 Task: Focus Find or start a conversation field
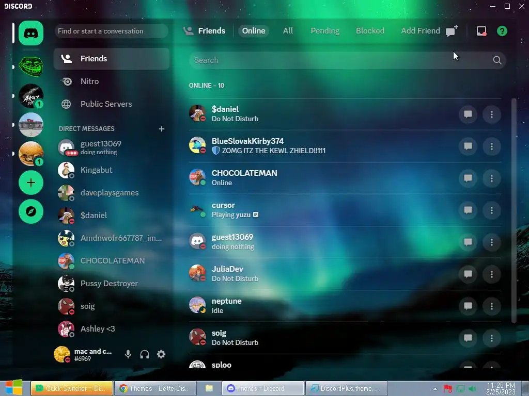click(x=112, y=31)
